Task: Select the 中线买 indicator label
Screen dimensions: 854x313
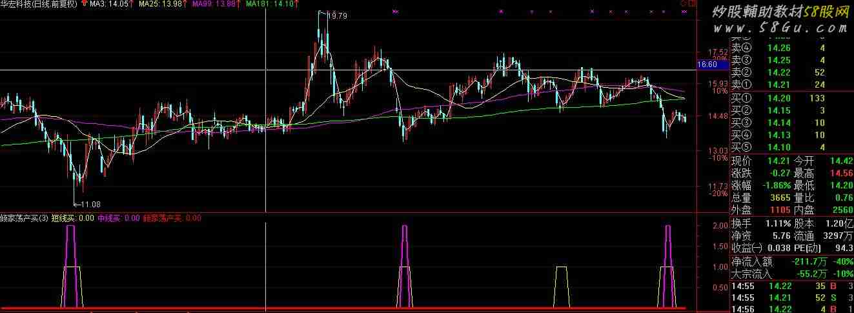Action: (x=118, y=218)
